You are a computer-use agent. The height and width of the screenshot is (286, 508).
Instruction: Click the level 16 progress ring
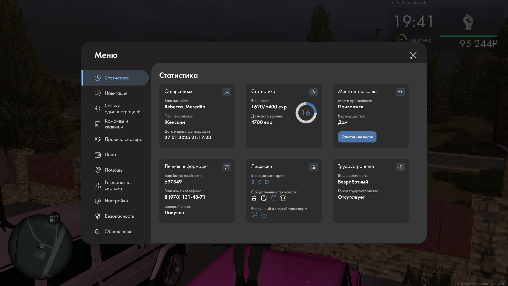[x=306, y=113]
